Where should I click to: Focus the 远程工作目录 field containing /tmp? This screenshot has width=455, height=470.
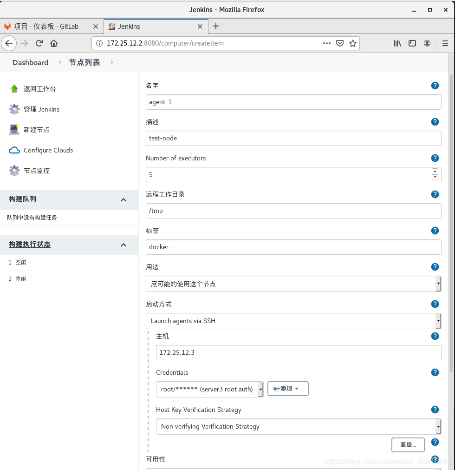coord(293,211)
